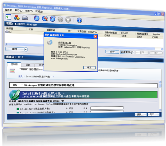Screen dimensions: 166x146
Task: Click the volume list view toolbar icon
Action: [x=8, y=17]
